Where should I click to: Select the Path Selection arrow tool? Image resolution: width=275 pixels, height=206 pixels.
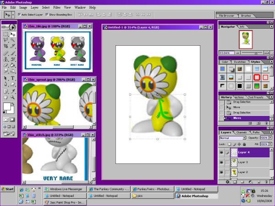[6, 78]
